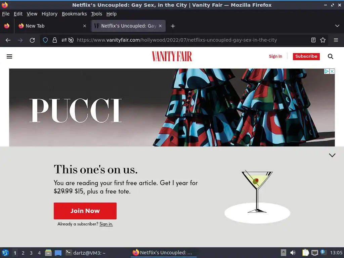This screenshot has height=258, width=344.
Task: Open dartz@VM3 terminal taskbar item
Action: coord(86,253)
